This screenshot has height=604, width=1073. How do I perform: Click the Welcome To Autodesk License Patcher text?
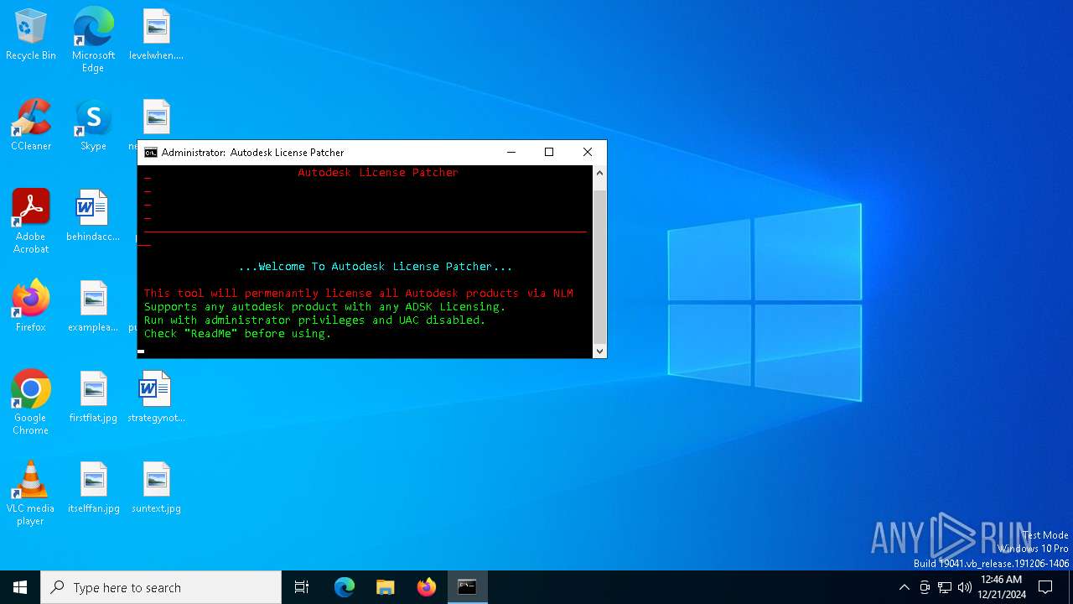(x=376, y=267)
